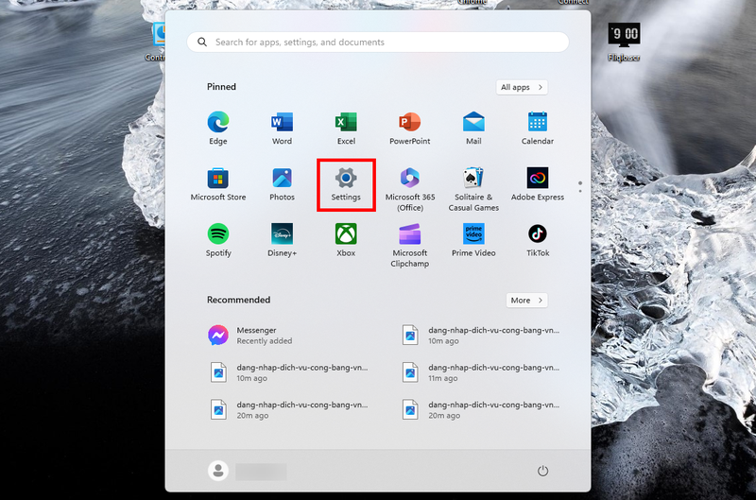
Task: Open the Edge browser app
Action: (x=218, y=128)
